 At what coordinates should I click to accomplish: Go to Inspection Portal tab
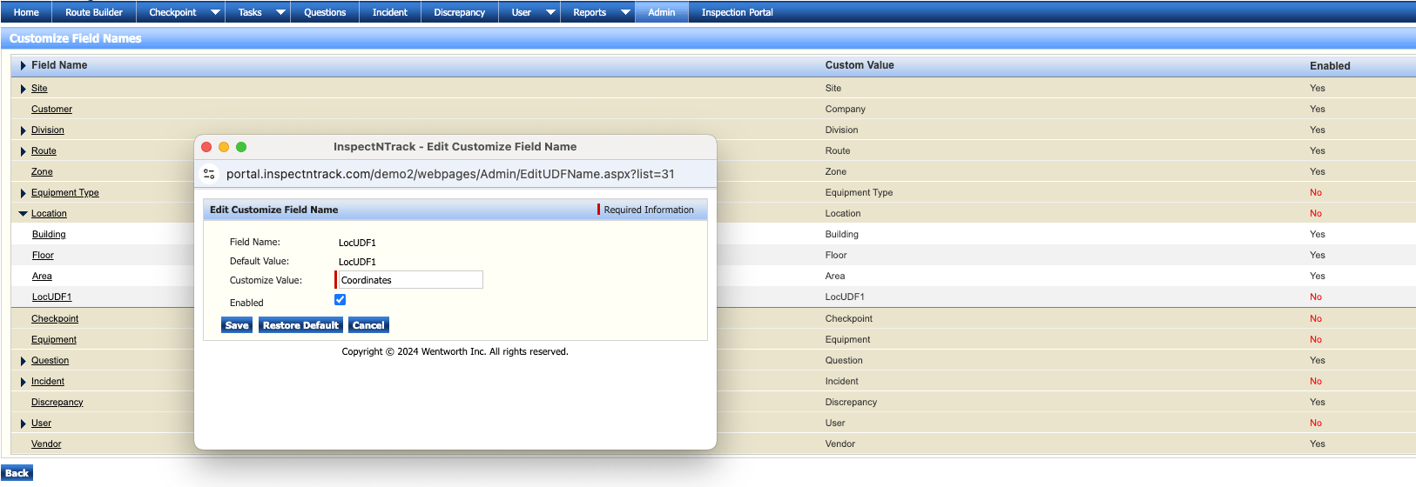[737, 12]
